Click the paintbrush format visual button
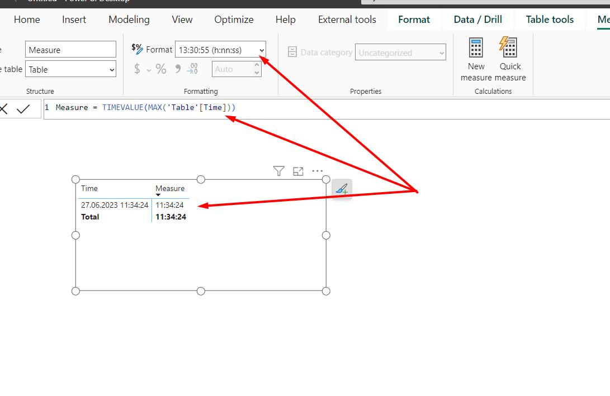Image resolution: width=610 pixels, height=396 pixels. pyautogui.click(x=342, y=189)
